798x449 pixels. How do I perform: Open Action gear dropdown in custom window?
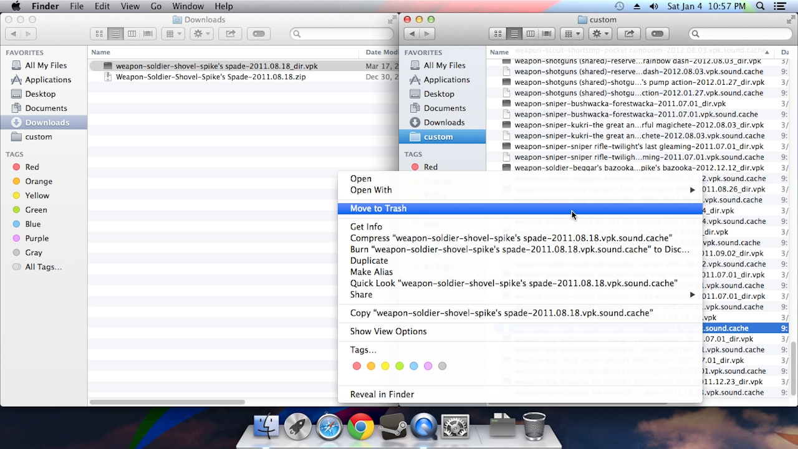(600, 34)
